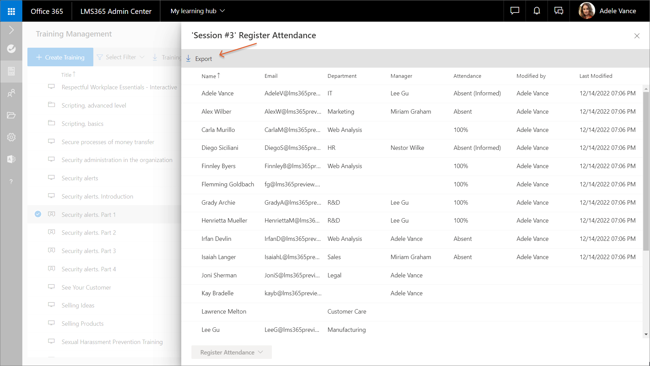Image resolution: width=650 pixels, height=366 pixels.
Task: Open the Office 365 app launcher grid
Action: click(x=11, y=11)
